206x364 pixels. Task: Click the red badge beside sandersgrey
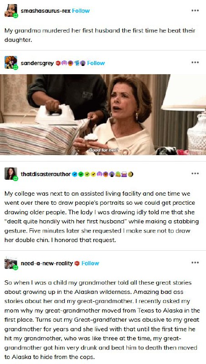coord(58,63)
